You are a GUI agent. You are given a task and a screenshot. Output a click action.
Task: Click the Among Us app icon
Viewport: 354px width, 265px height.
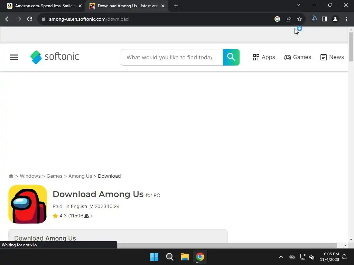pyautogui.click(x=28, y=204)
